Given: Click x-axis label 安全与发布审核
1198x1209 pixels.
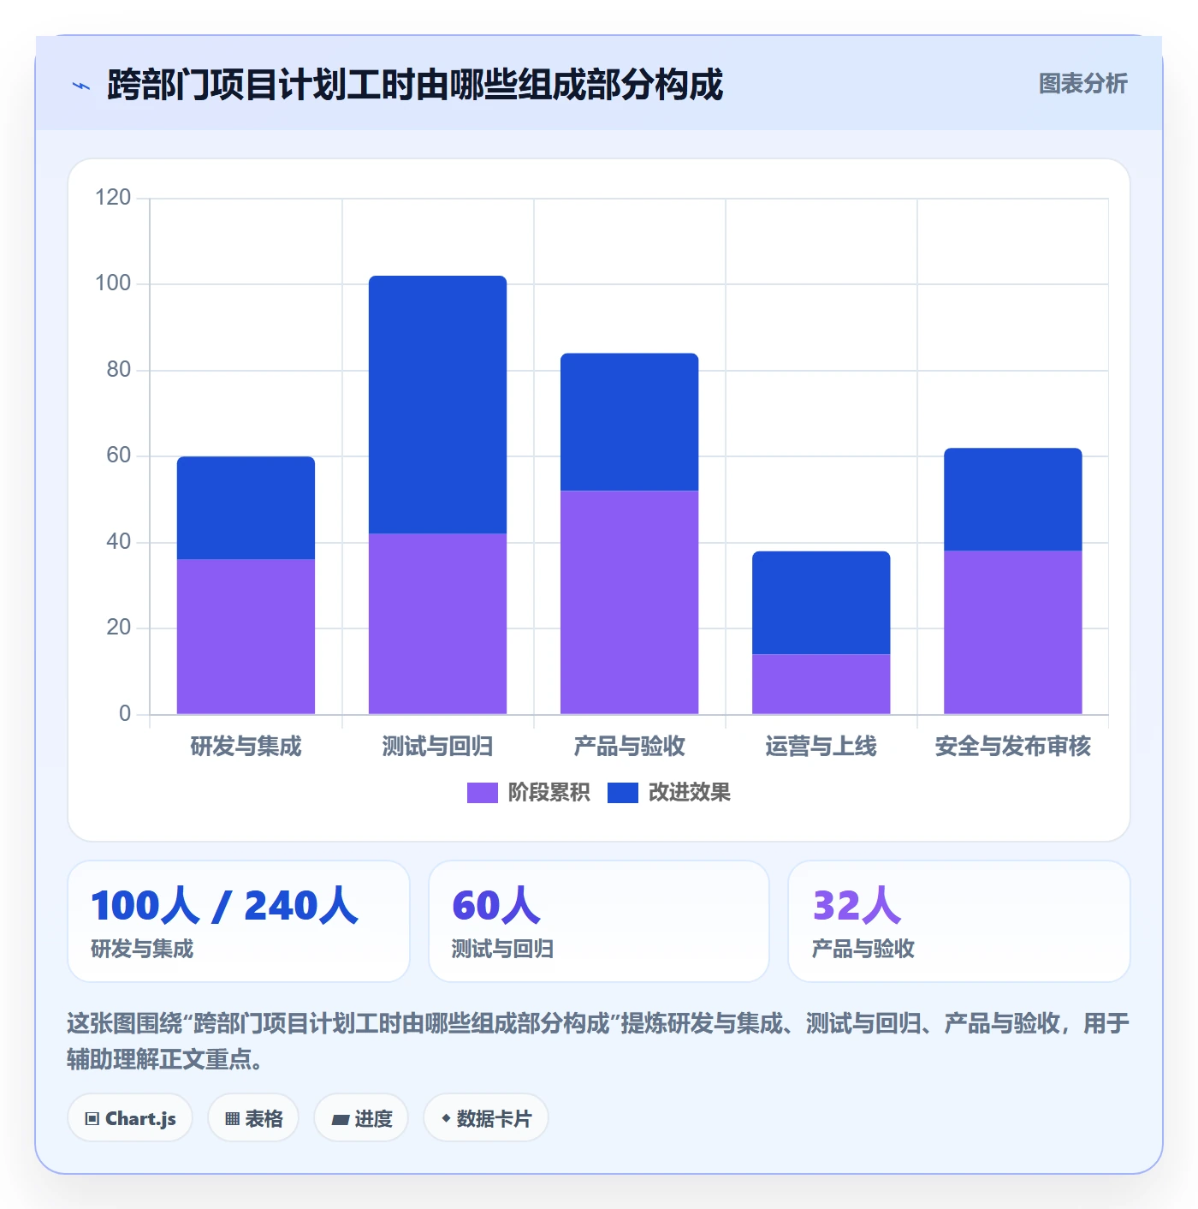Looking at the screenshot, I should tap(1012, 747).
